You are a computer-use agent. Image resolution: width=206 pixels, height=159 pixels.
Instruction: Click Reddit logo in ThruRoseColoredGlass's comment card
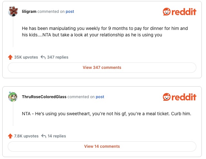coord(179,97)
